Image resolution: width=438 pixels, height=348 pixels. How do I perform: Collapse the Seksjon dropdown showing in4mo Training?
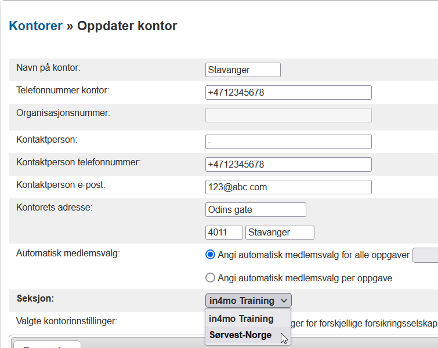pyautogui.click(x=248, y=300)
